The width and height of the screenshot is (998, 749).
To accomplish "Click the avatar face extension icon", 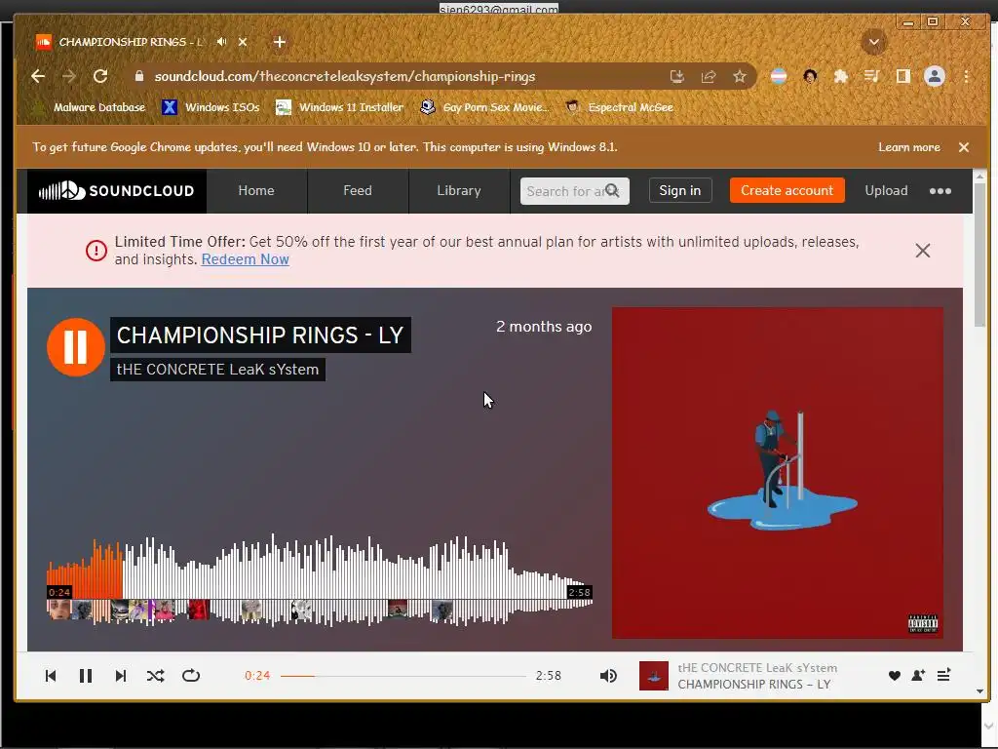I will click(x=810, y=76).
